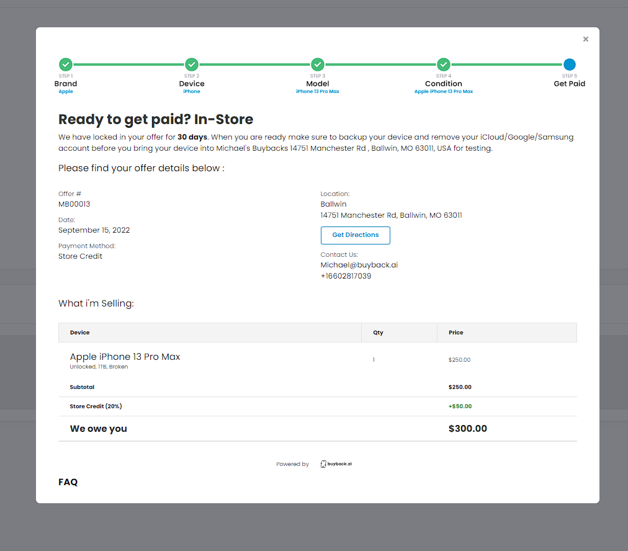Click the +16602817039 phone number
This screenshot has width=628, height=551.
coord(346,276)
